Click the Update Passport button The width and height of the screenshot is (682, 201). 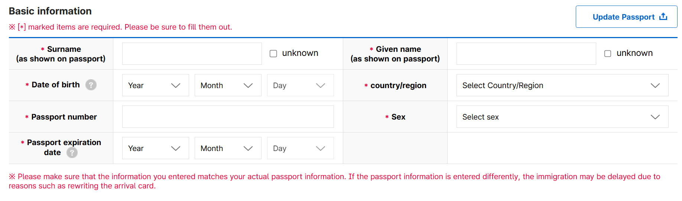pyautogui.click(x=626, y=17)
